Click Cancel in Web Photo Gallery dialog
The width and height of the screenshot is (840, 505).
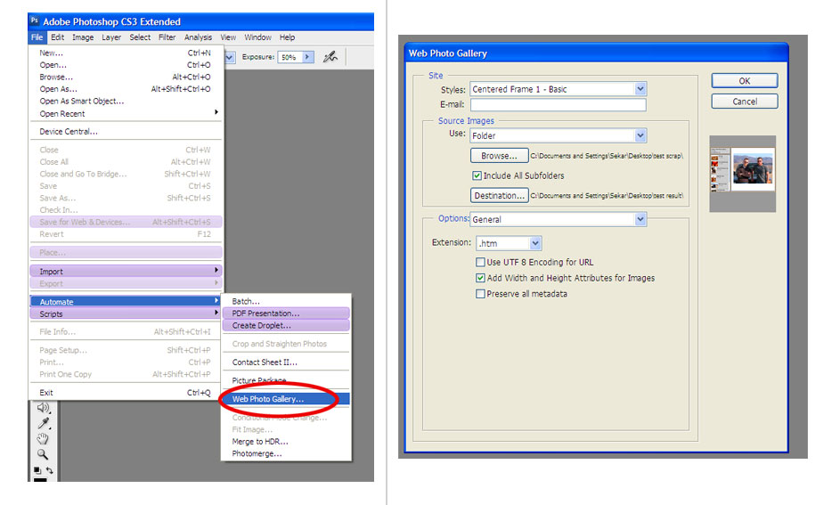click(744, 102)
